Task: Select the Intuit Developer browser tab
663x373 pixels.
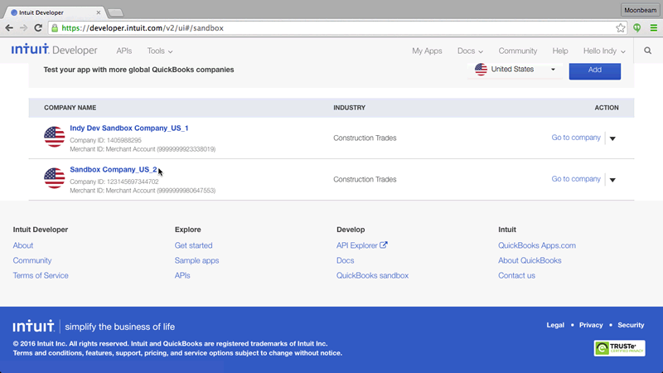Action: coord(54,12)
